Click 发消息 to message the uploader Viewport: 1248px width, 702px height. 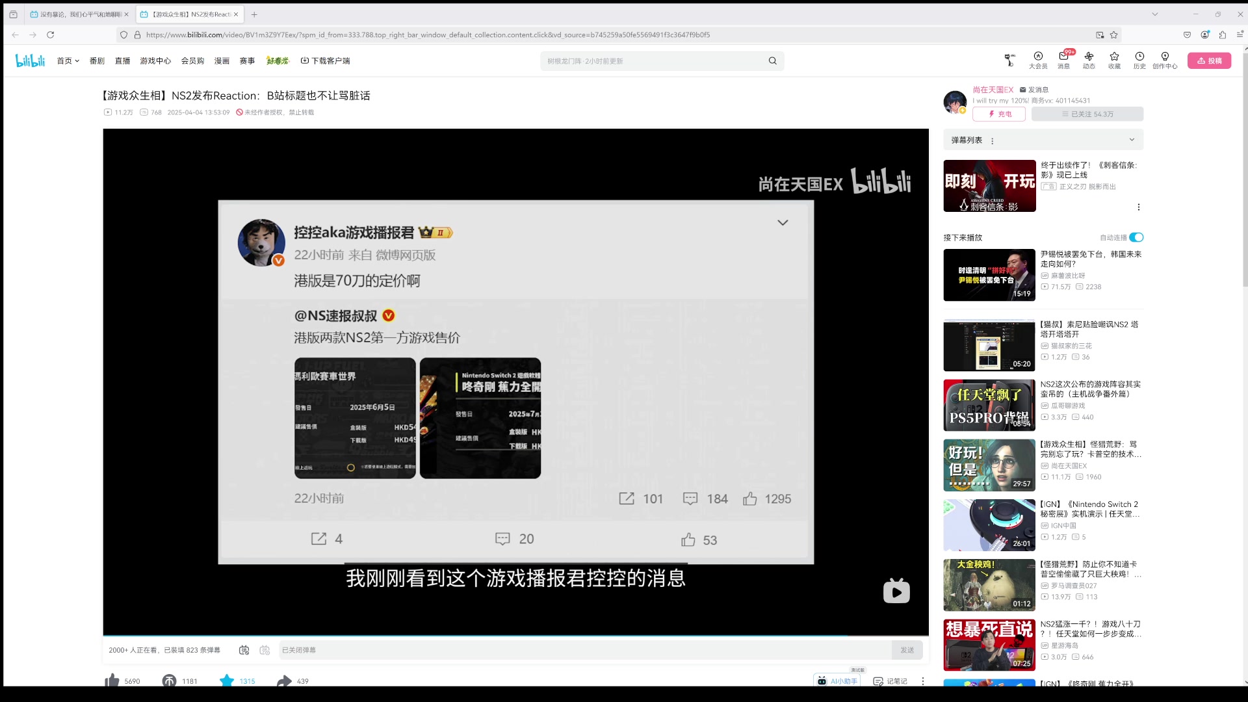tap(1034, 90)
